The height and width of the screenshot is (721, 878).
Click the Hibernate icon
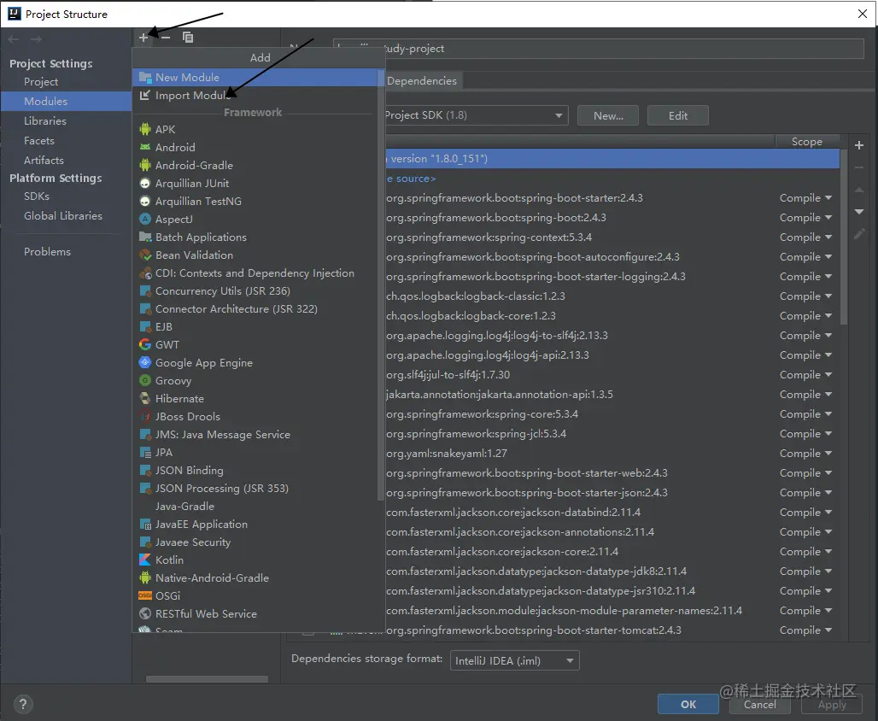(145, 398)
